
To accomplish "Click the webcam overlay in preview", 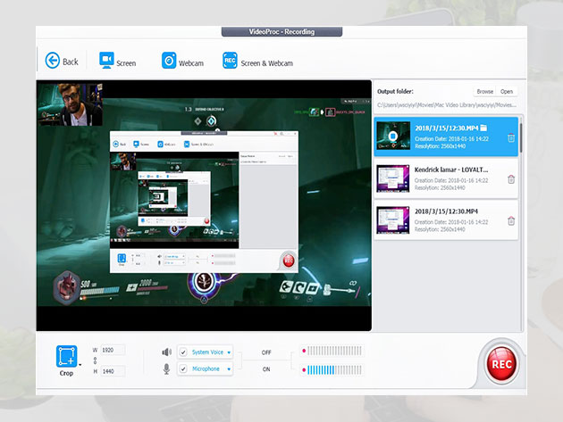I will (71, 104).
